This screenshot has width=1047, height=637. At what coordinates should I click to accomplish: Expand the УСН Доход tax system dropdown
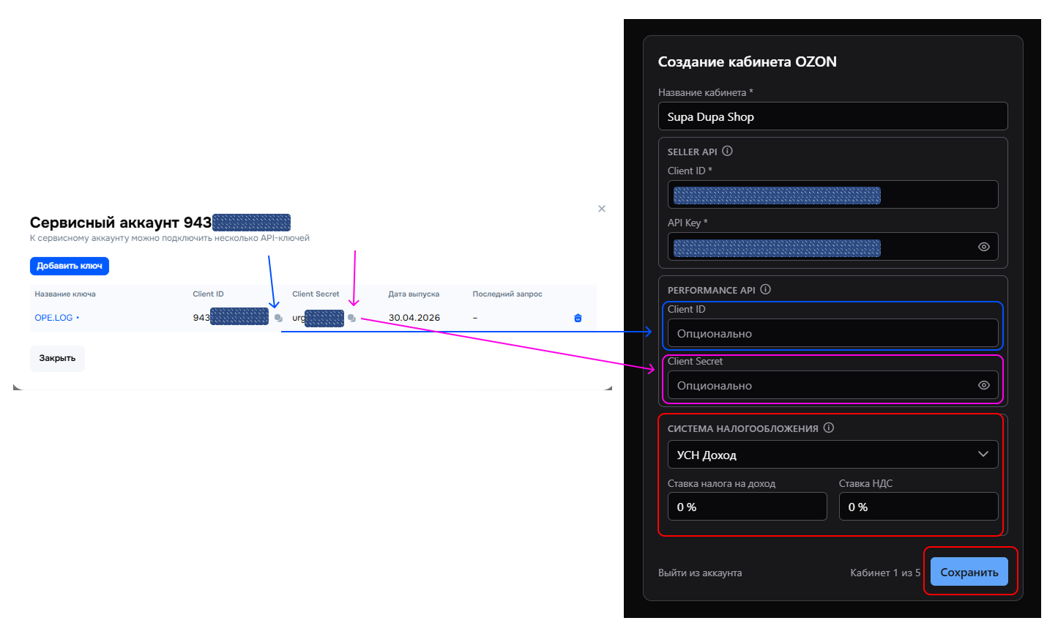coord(833,455)
